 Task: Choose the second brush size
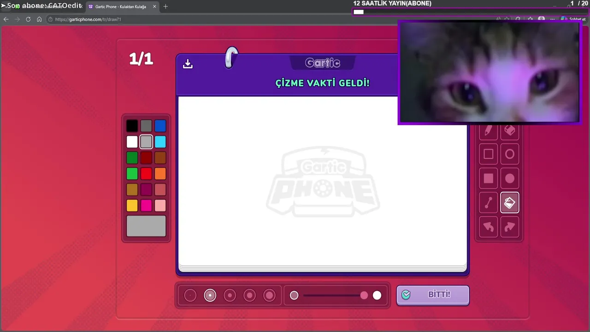(x=210, y=295)
